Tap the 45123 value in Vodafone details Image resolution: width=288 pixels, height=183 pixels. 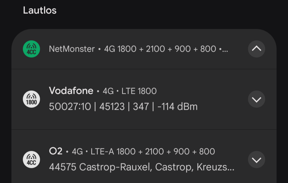tap(112, 107)
